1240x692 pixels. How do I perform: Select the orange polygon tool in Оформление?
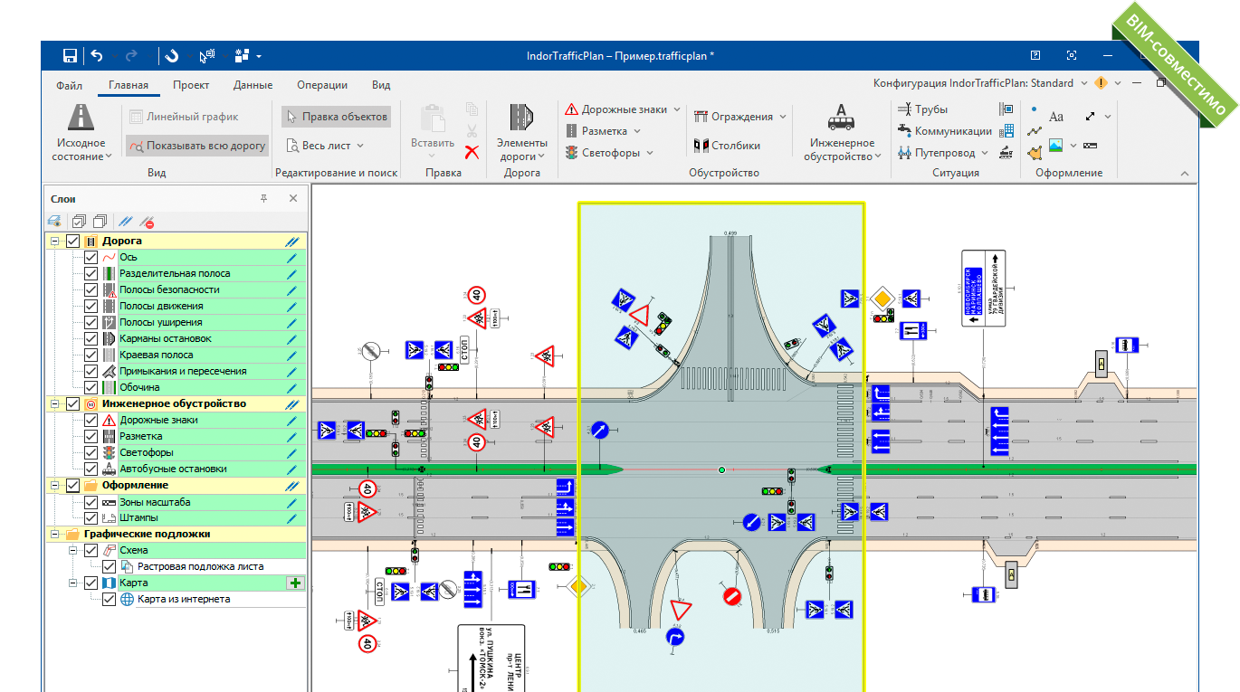[1035, 153]
